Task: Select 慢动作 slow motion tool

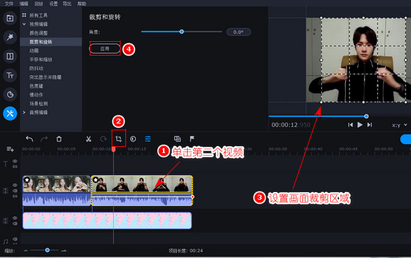Action: click(x=36, y=95)
